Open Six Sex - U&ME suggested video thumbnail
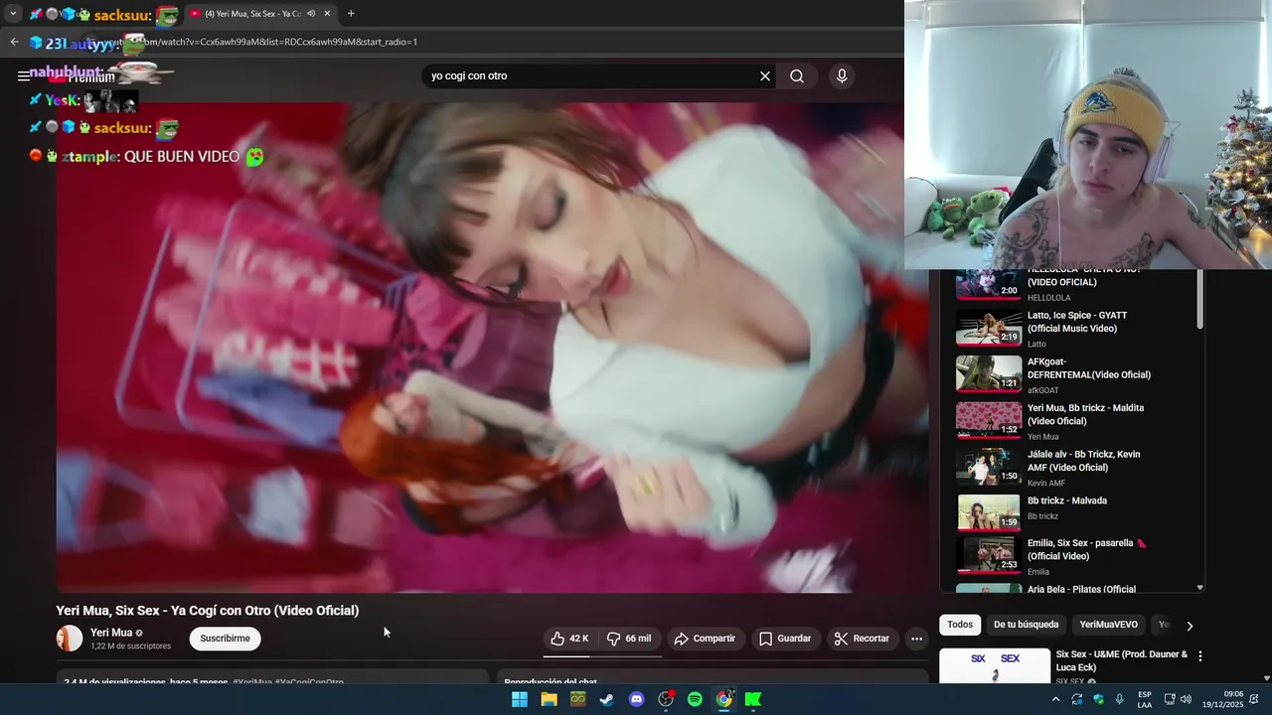The image size is (1272, 715). pyautogui.click(x=995, y=665)
